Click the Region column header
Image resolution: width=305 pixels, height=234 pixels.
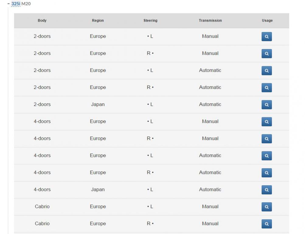98,21
